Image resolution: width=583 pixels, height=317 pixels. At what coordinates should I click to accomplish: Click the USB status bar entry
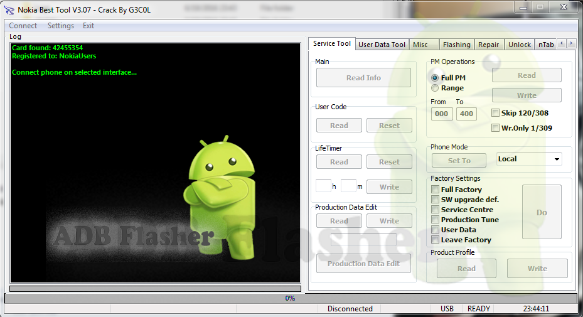click(447, 309)
